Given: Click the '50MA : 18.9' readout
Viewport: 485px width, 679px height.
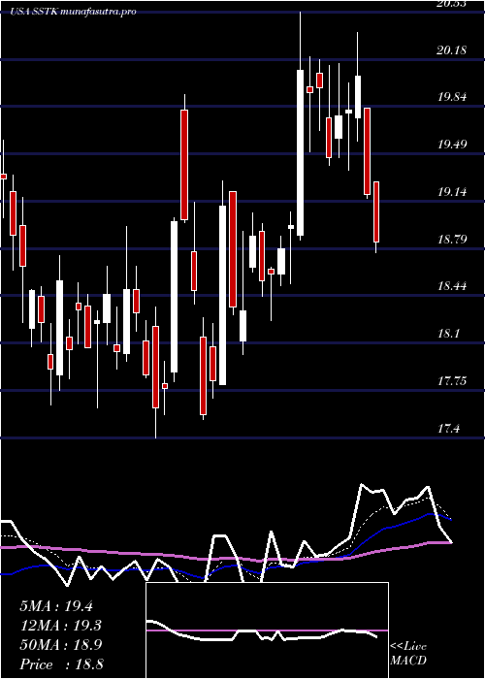Looking at the screenshot, I should (x=60, y=645).
